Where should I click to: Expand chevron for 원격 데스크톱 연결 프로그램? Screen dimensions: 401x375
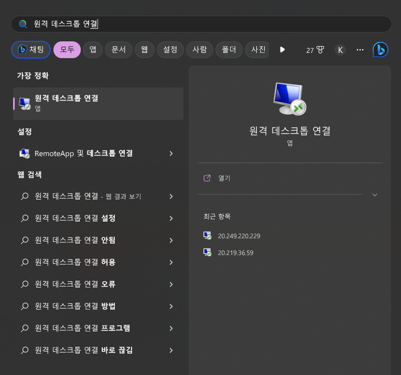coord(171,328)
